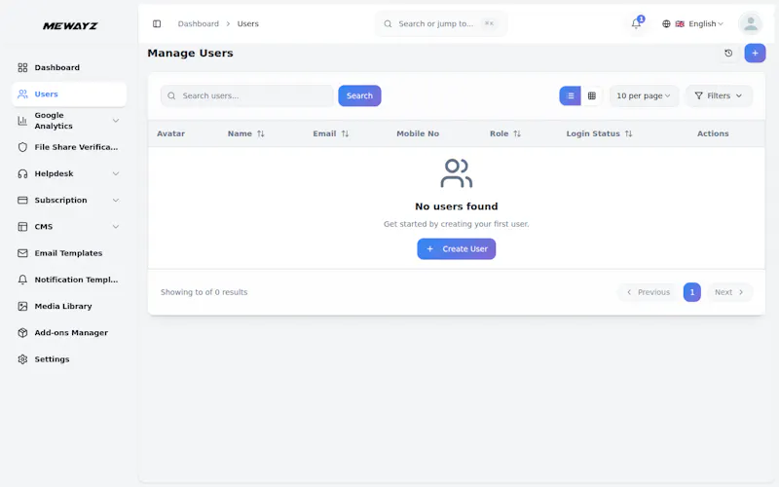
Task: Go to Dashboard breadcrumb link
Action: [x=199, y=23]
